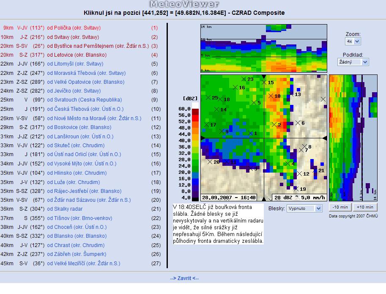This screenshot has height=294, width=386.
Task: Open the od Zábřeh link
Action: pos(77,254)
